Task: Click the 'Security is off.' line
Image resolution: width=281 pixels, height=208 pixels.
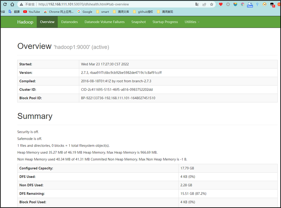Action: pos(28,132)
